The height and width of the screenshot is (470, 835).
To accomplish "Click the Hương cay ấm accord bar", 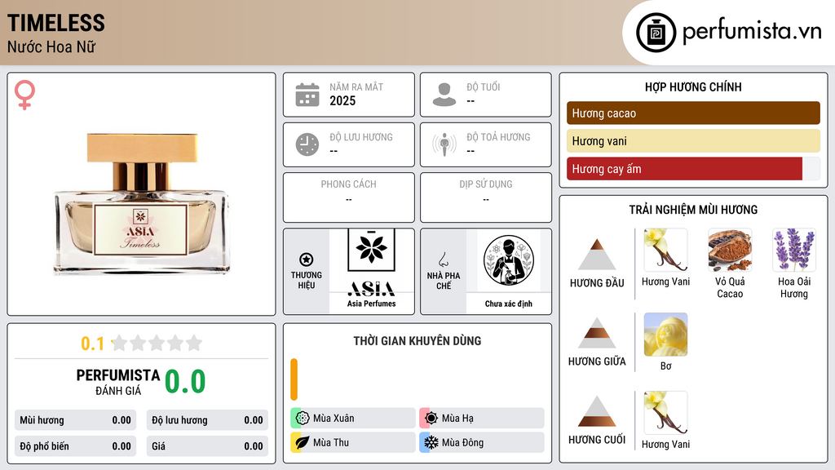I will click(693, 169).
